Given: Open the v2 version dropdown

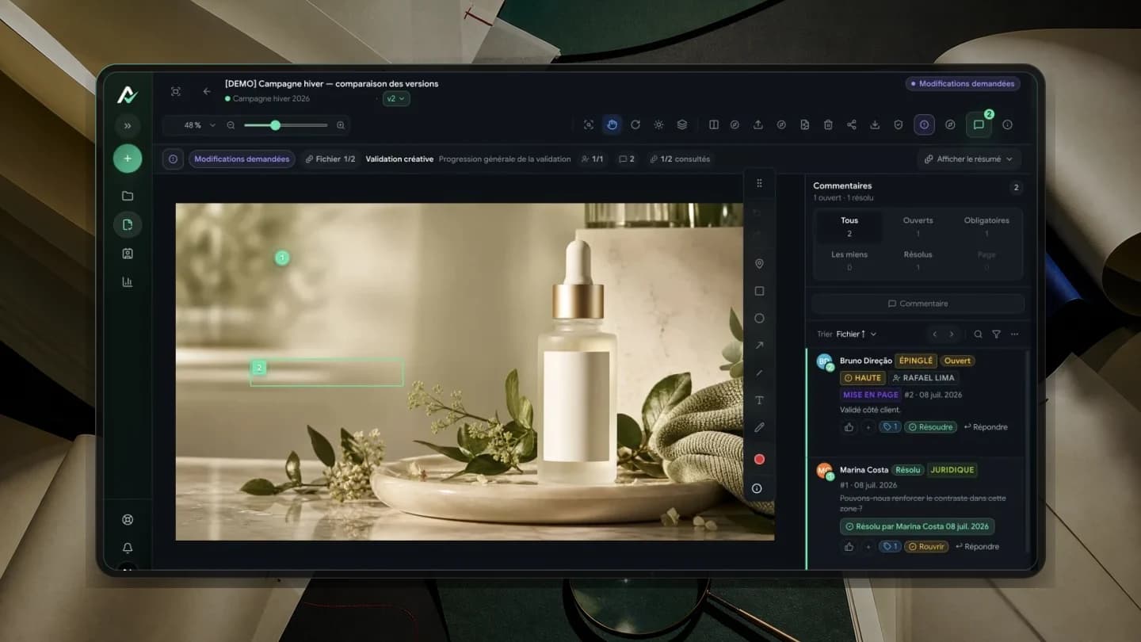Looking at the screenshot, I should [396, 98].
